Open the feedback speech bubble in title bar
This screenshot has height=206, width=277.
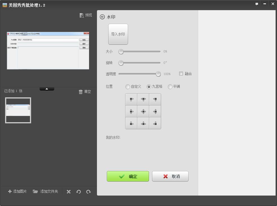(x=257, y=4)
